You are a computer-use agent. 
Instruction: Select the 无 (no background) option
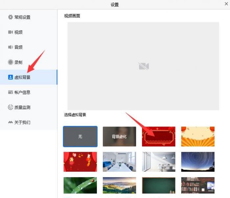(x=80, y=136)
